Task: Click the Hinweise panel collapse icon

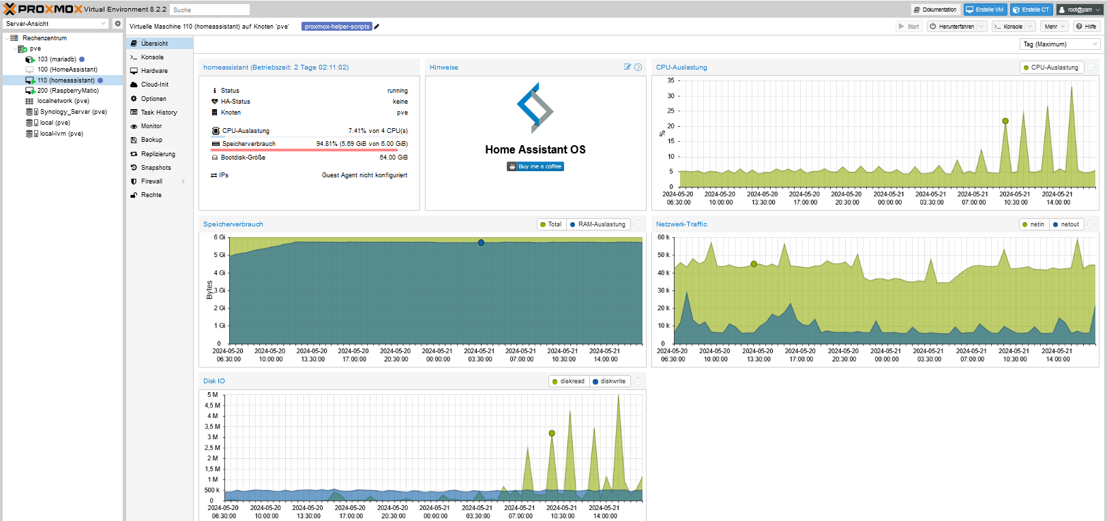Action: pyautogui.click(x=638, y=67)
